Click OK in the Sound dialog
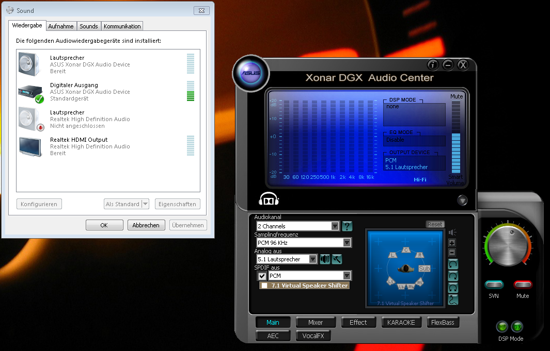This screenshot has width=550, height=351. [104, 225]
